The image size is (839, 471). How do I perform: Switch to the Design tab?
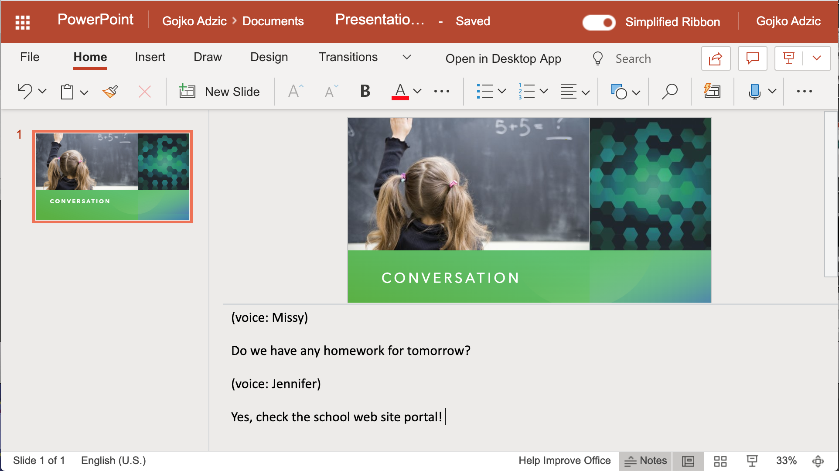[269, 57]
